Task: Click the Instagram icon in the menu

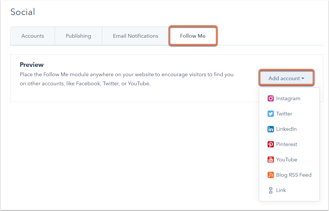Action: pos(270,98)
